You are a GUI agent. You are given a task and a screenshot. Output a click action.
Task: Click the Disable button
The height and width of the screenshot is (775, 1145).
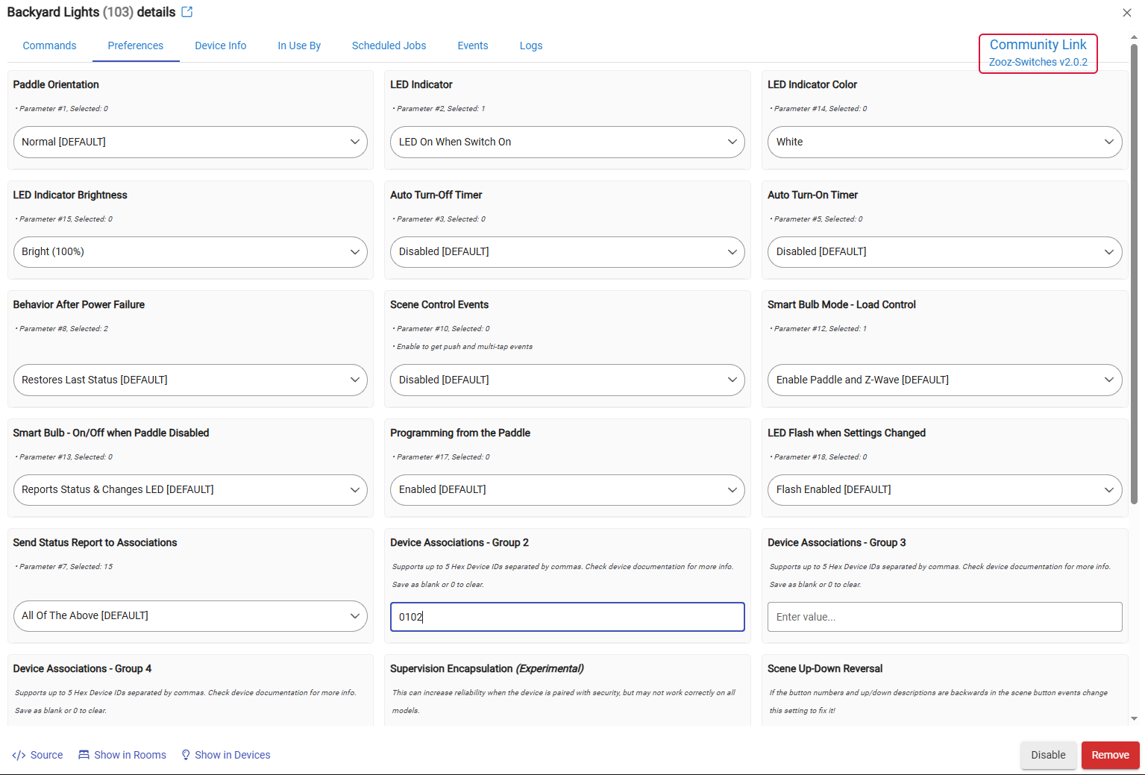point(1048,755)
